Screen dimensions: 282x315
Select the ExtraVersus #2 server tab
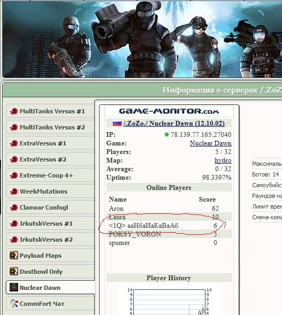tap(50, 159)
